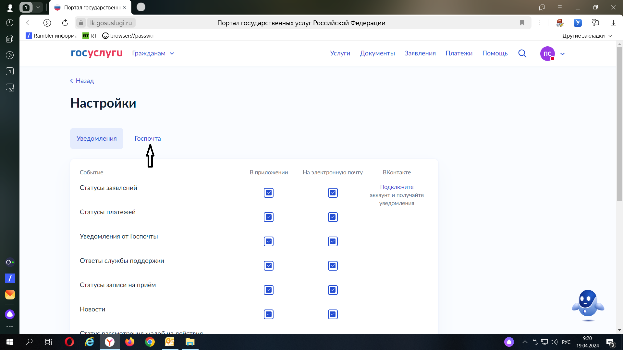Click the page reload icon

65,23
